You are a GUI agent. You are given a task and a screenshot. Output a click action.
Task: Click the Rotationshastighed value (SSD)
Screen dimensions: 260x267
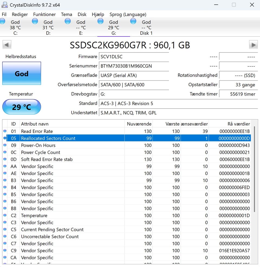pyautogui.click(x=238, y=75)
